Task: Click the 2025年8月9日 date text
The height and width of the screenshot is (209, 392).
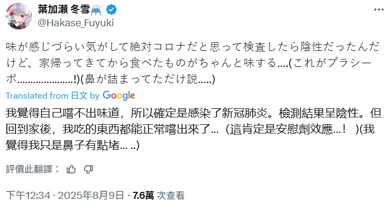Action: [91, 195]
